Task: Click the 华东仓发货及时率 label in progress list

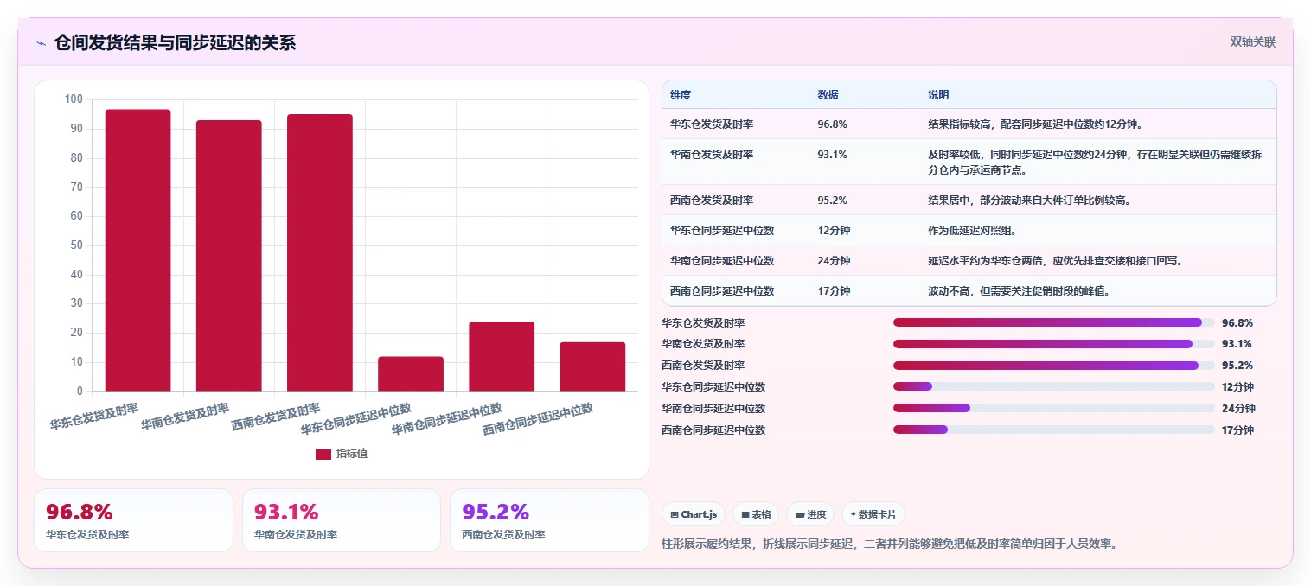Action: pyautogui.click(x=703, y=322)
